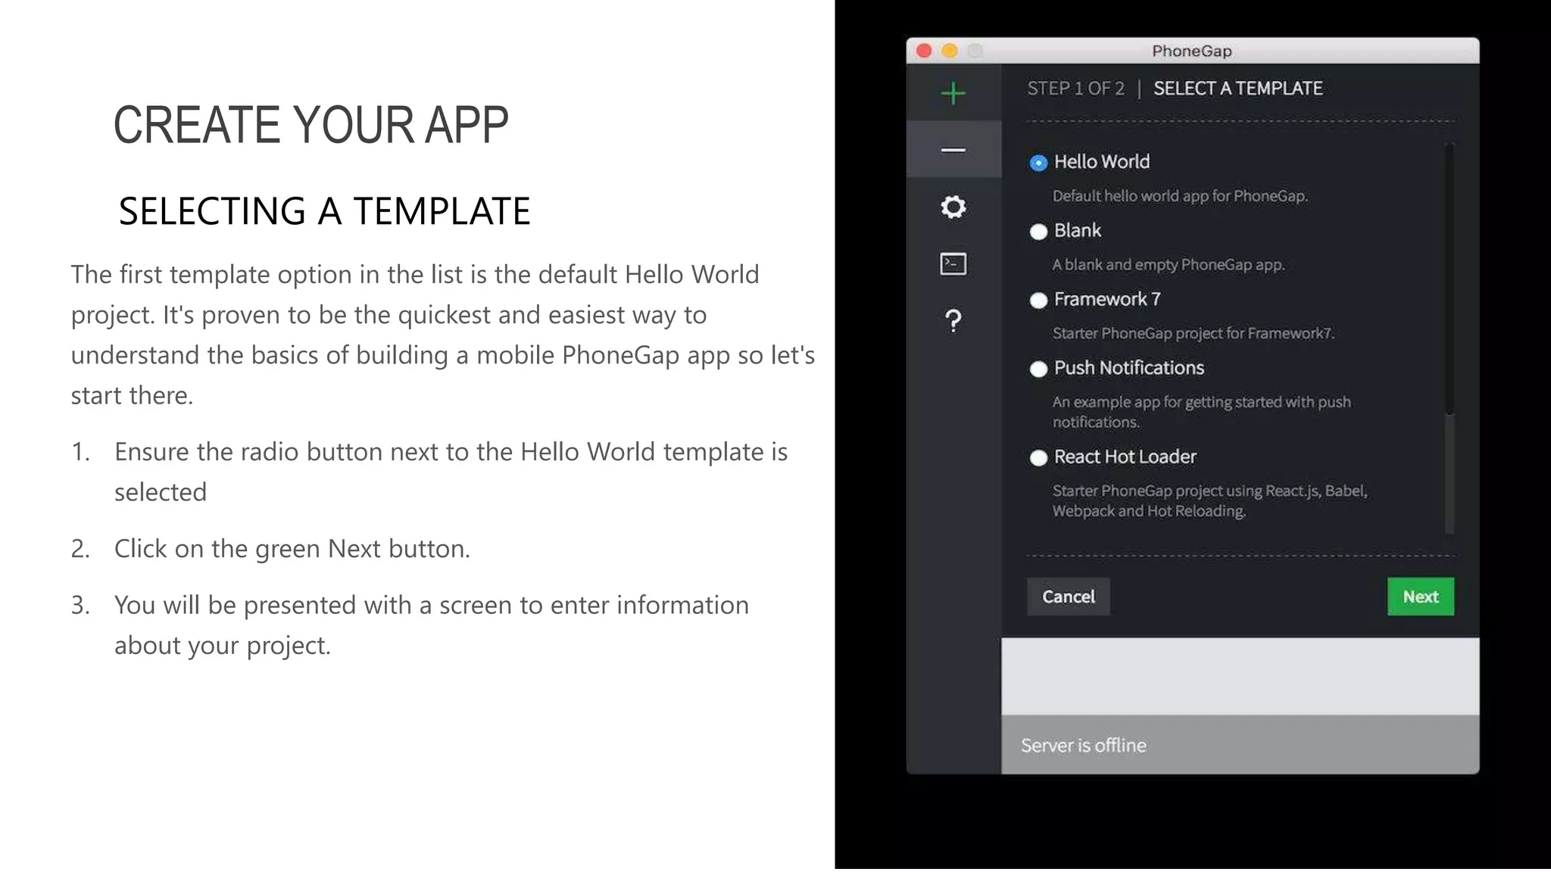This screenshot has height=872, width=1551.
Task: Click the yellow minimize window button
Action: pos(950,51)
